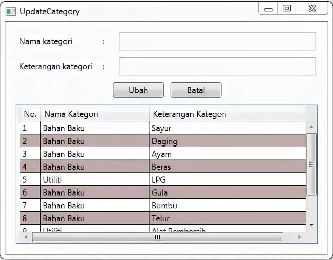Select row number 2 cell

pos(30,141)
